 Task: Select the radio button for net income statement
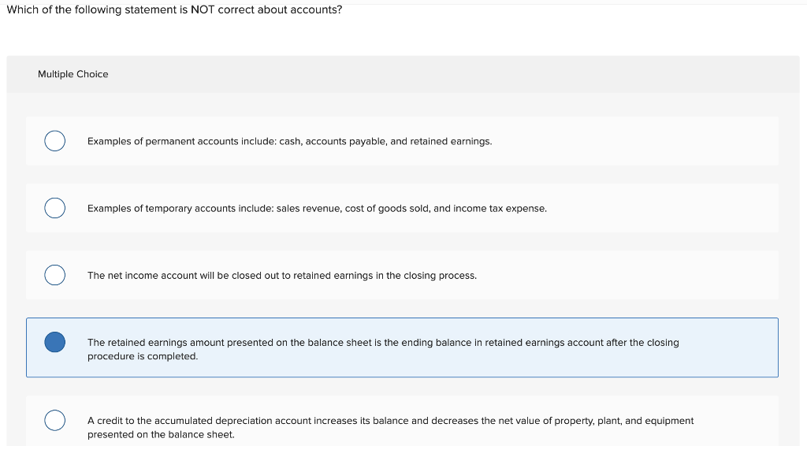coord(54,275)
